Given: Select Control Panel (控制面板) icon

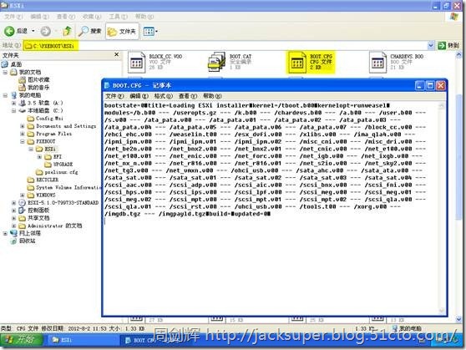Looking at the screenshot, I should (23, 211).
